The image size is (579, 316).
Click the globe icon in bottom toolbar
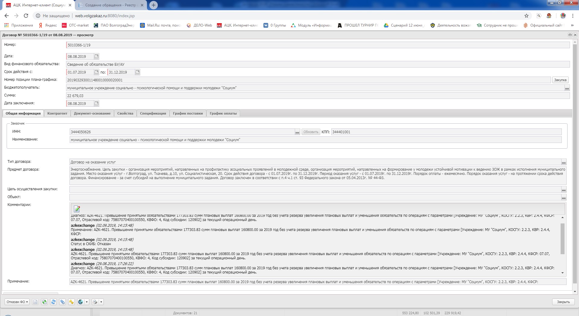click(x=81, y=302)
